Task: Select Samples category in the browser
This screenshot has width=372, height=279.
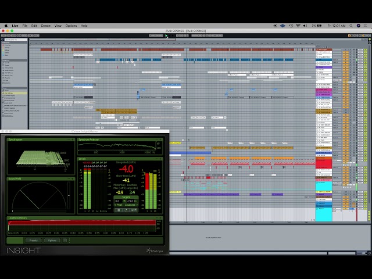Action: [x=8, y=83]
